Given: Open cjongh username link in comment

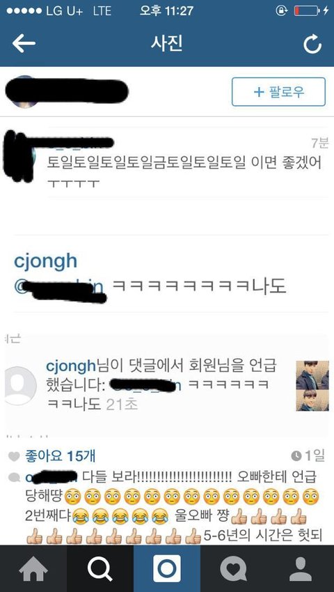Looking at the screenshot, I should click(x=45, y=261).
